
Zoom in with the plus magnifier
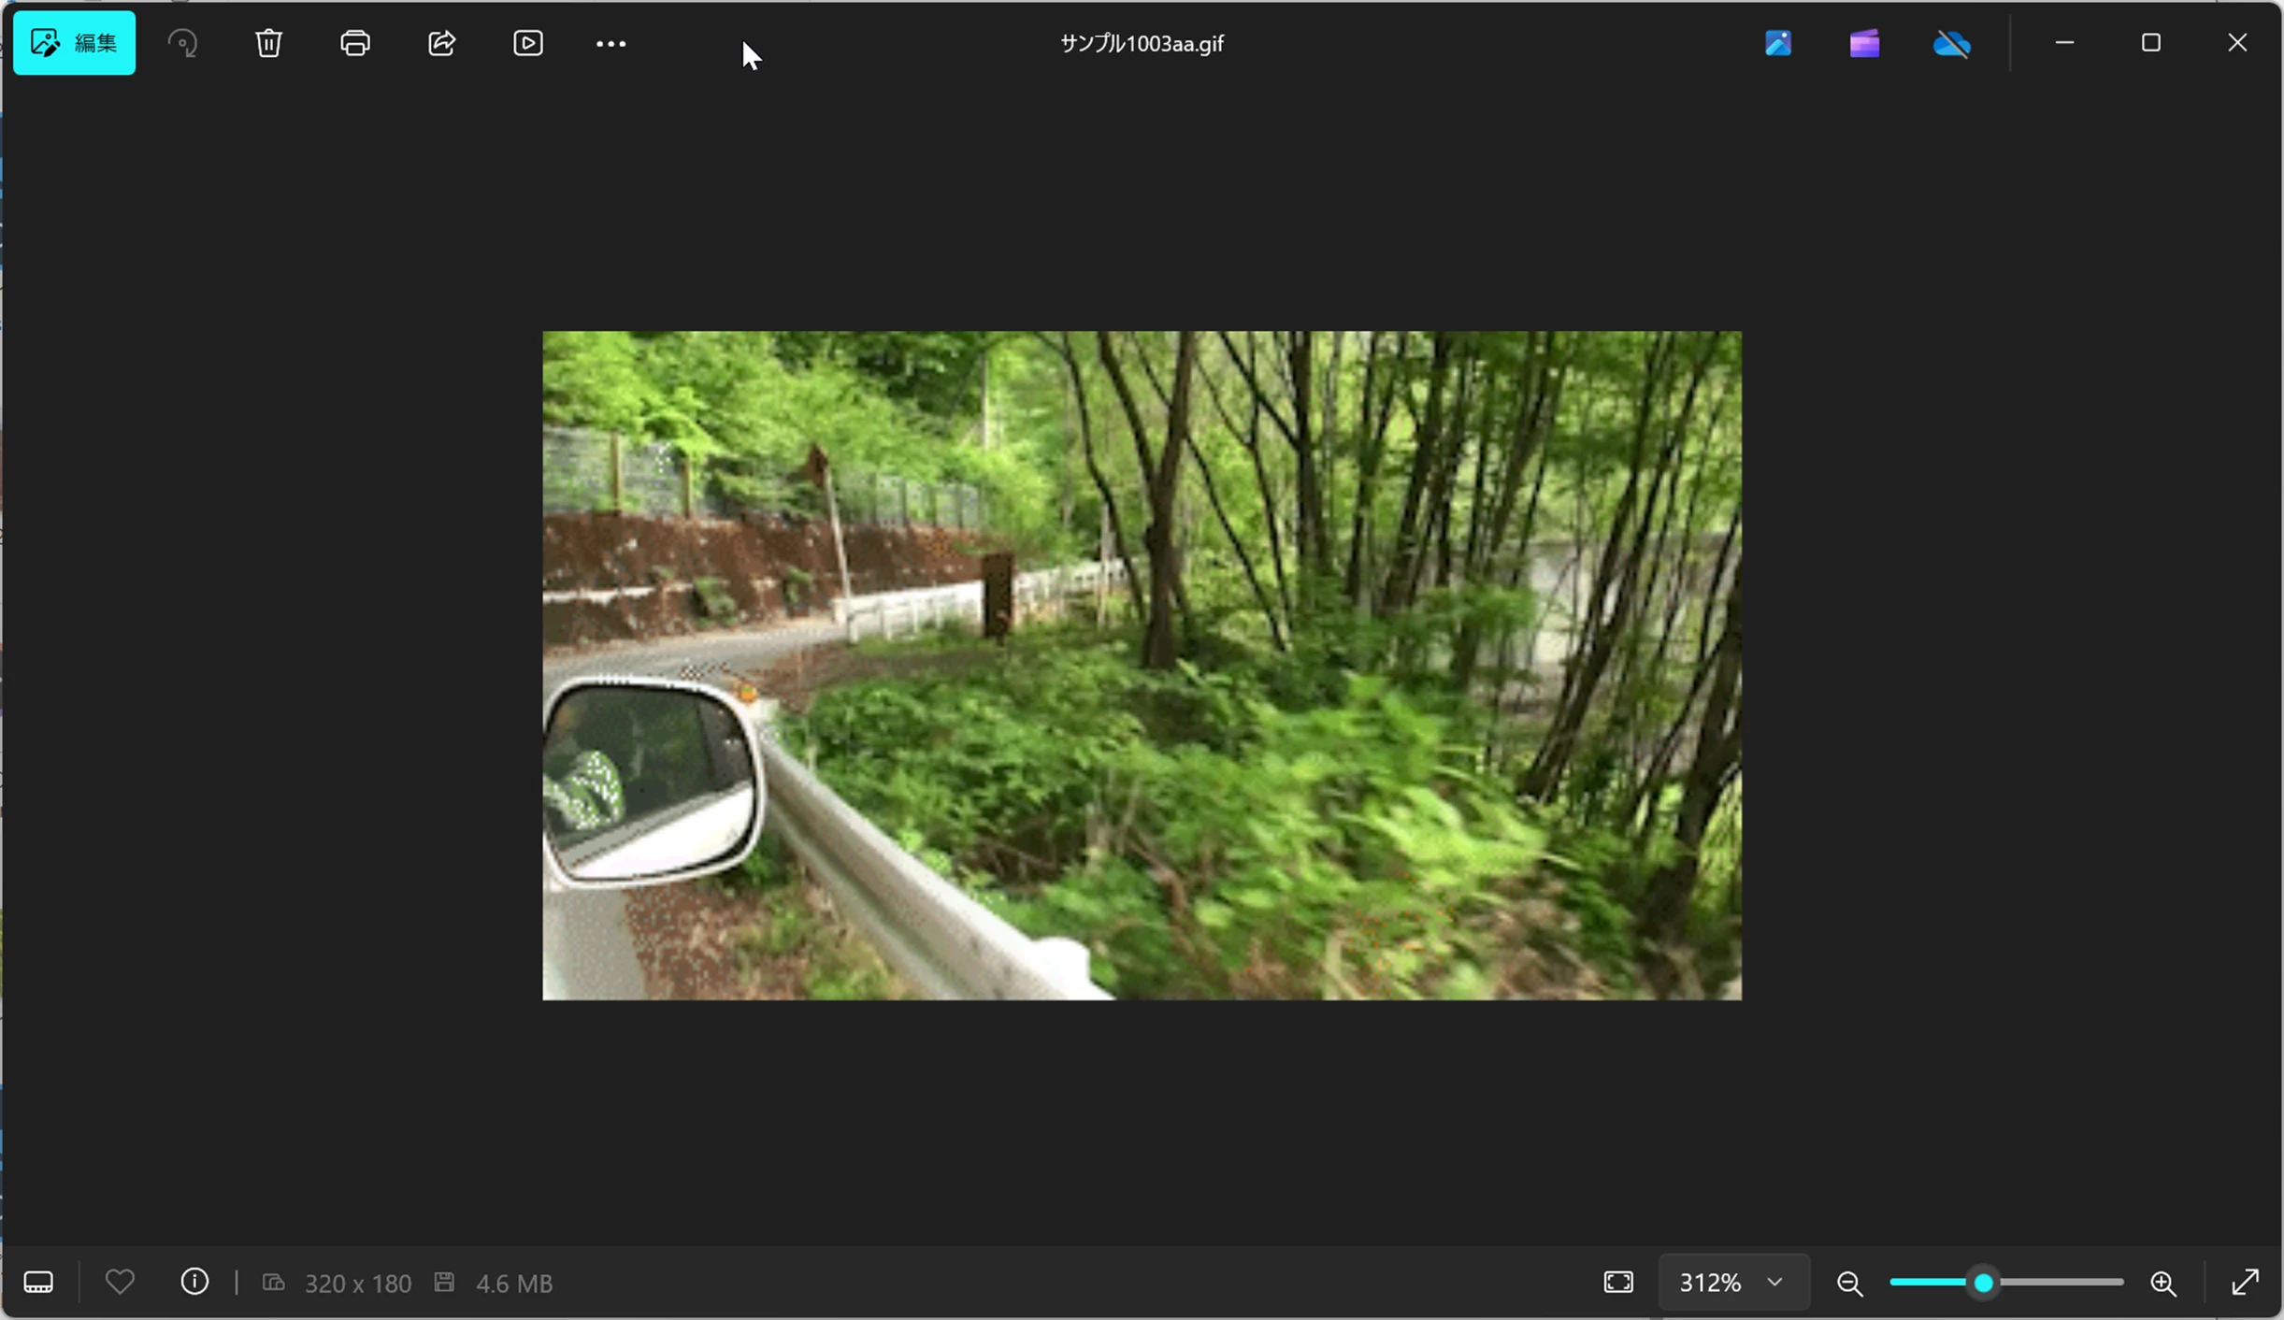point(2163,1283)
